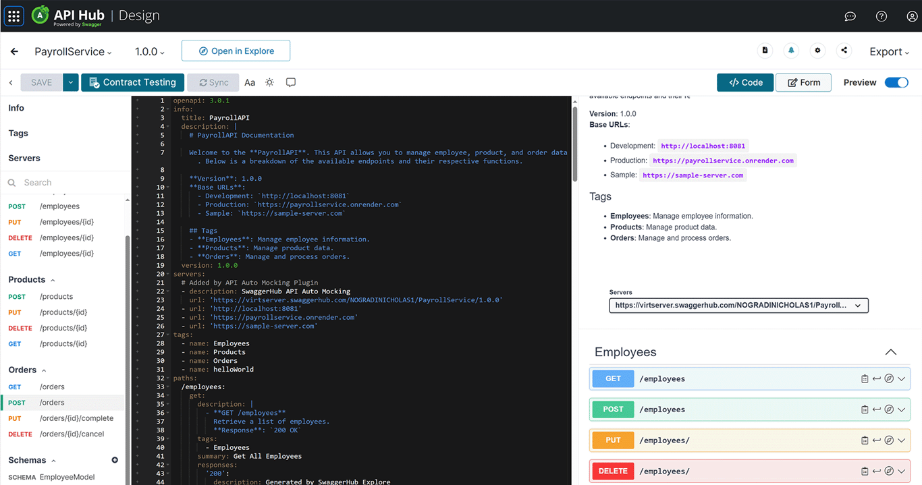The height and width of the screenshot is (485, 922).
Task: Open the help question mark icon
Action: (881, 16)
